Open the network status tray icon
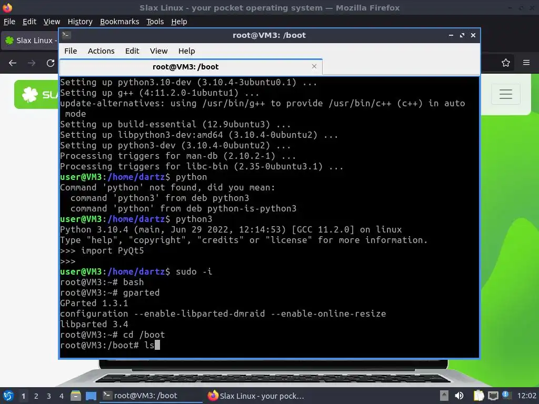The width and height of the screenshot is (539, 404). [493, 396]
